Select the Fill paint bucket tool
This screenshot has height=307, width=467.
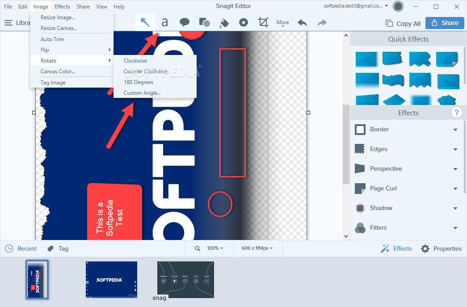point(224,23)
